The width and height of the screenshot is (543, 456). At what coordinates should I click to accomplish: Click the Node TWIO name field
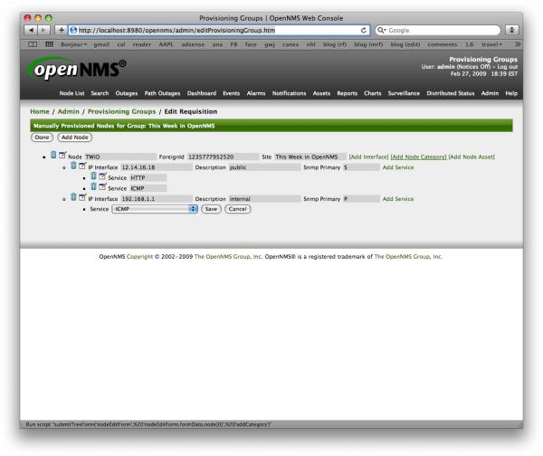120,157
